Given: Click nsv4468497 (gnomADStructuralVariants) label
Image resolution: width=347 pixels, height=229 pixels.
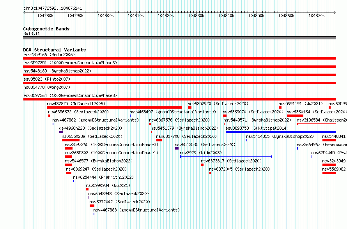Looking at the screenshot, I should (173, 112).
